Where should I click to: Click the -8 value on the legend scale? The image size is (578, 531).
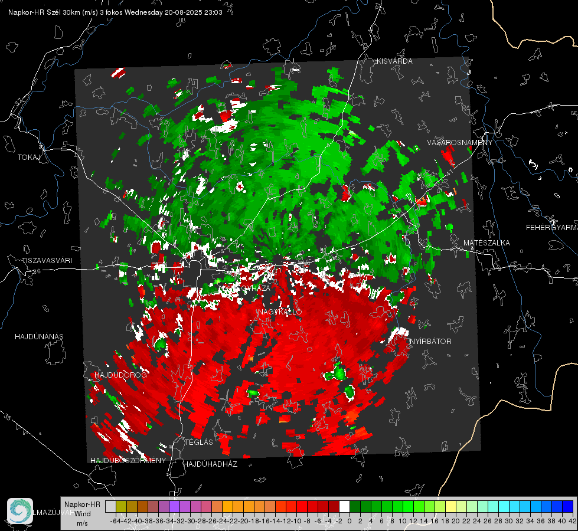tap(307, 521)
